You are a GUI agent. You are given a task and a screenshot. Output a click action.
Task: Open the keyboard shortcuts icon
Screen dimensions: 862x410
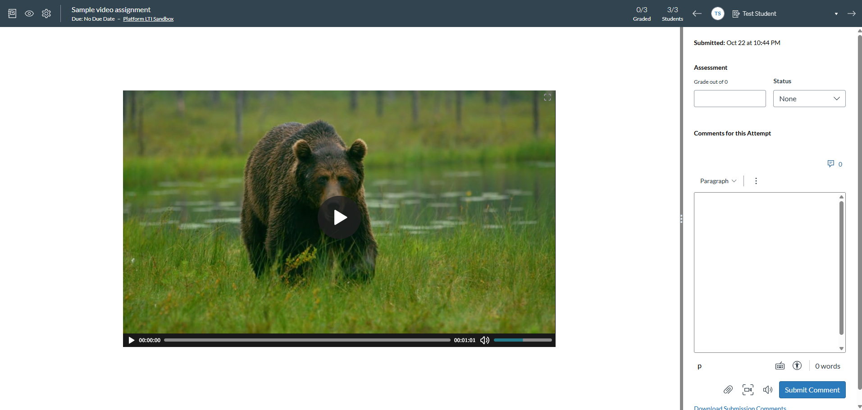[x=780, y=366]
